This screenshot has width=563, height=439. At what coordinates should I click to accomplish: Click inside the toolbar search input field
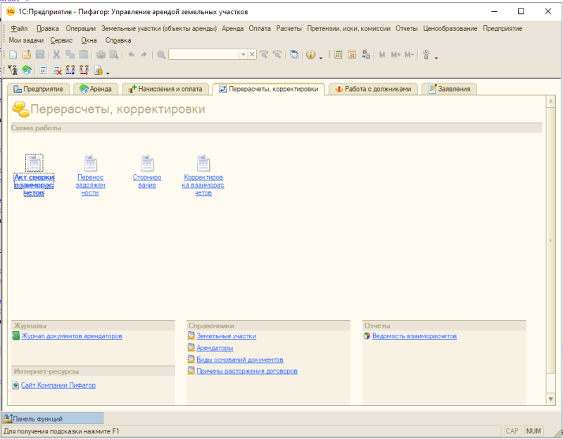point(203,54)
